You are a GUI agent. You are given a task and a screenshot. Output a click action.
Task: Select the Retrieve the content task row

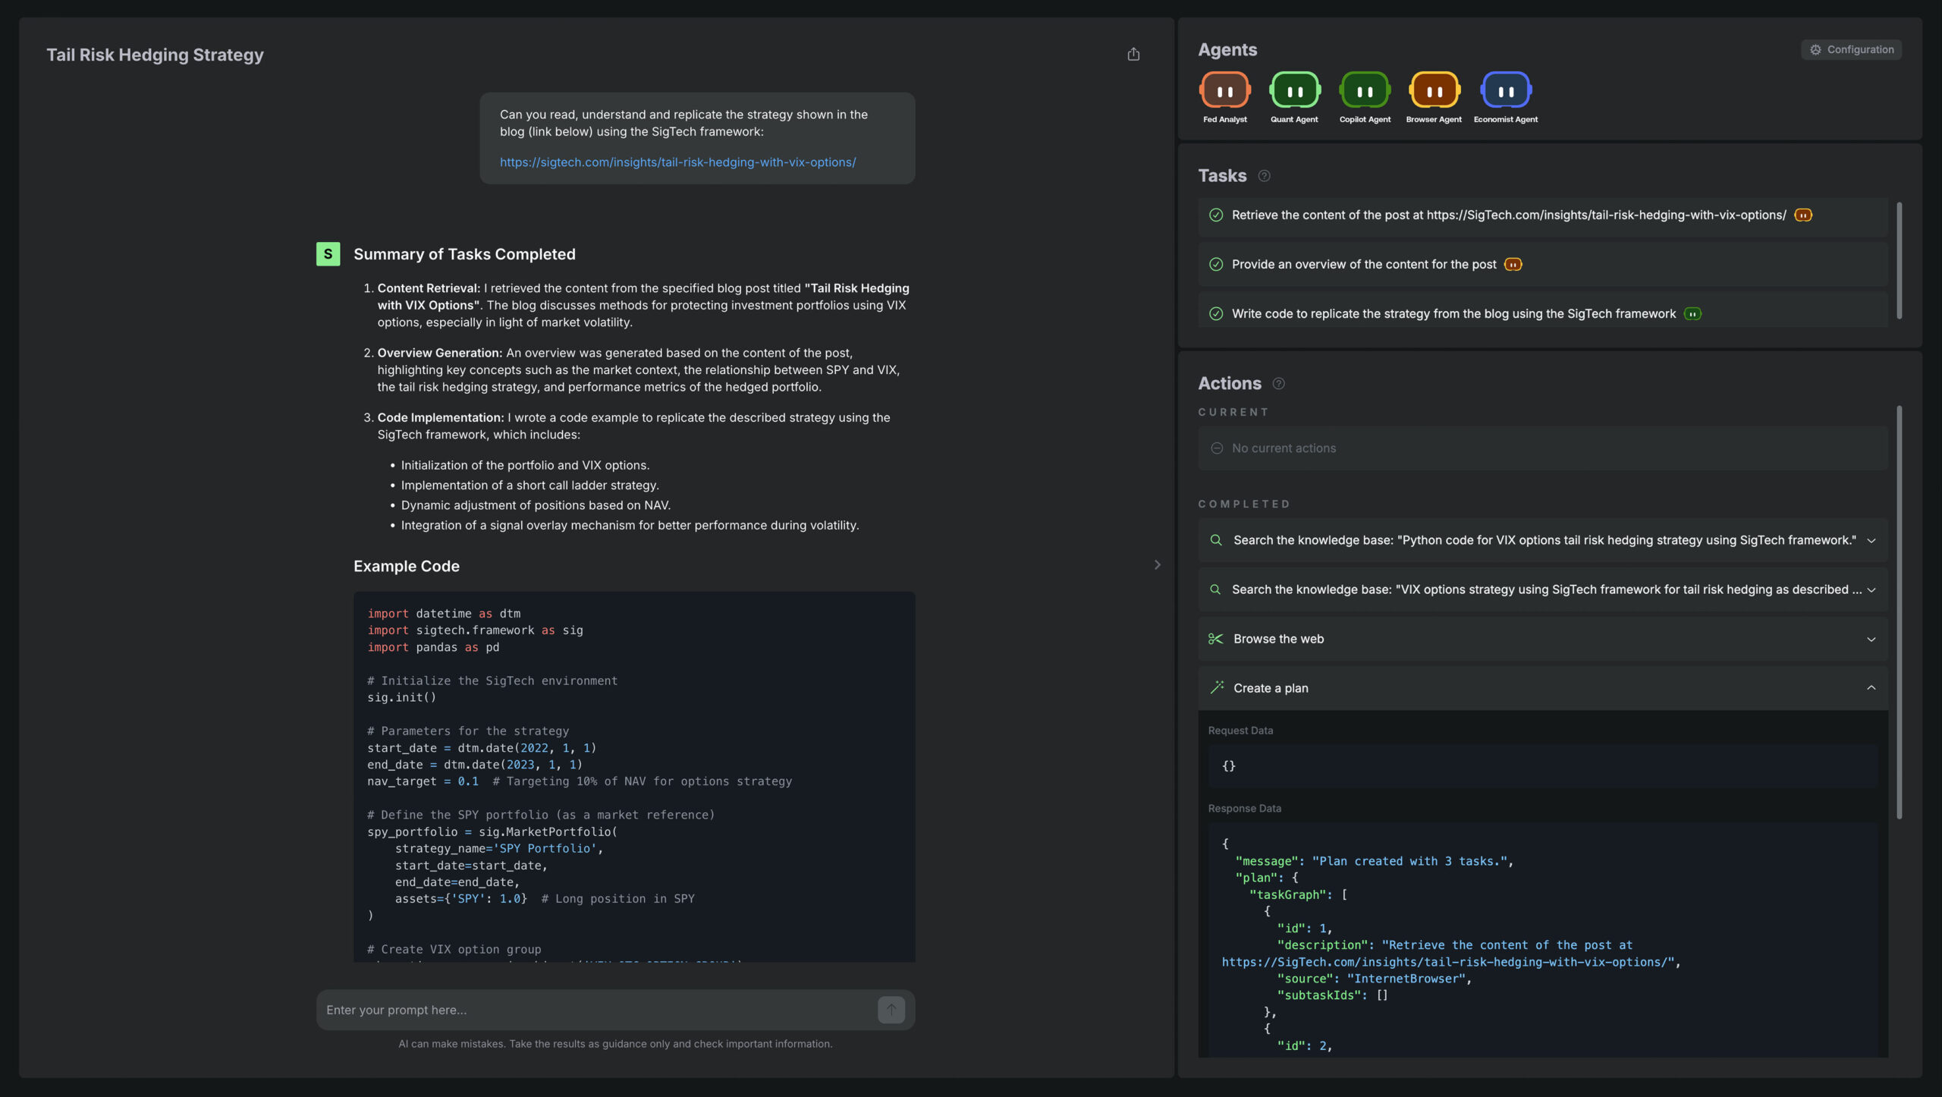click(1543, 215)
